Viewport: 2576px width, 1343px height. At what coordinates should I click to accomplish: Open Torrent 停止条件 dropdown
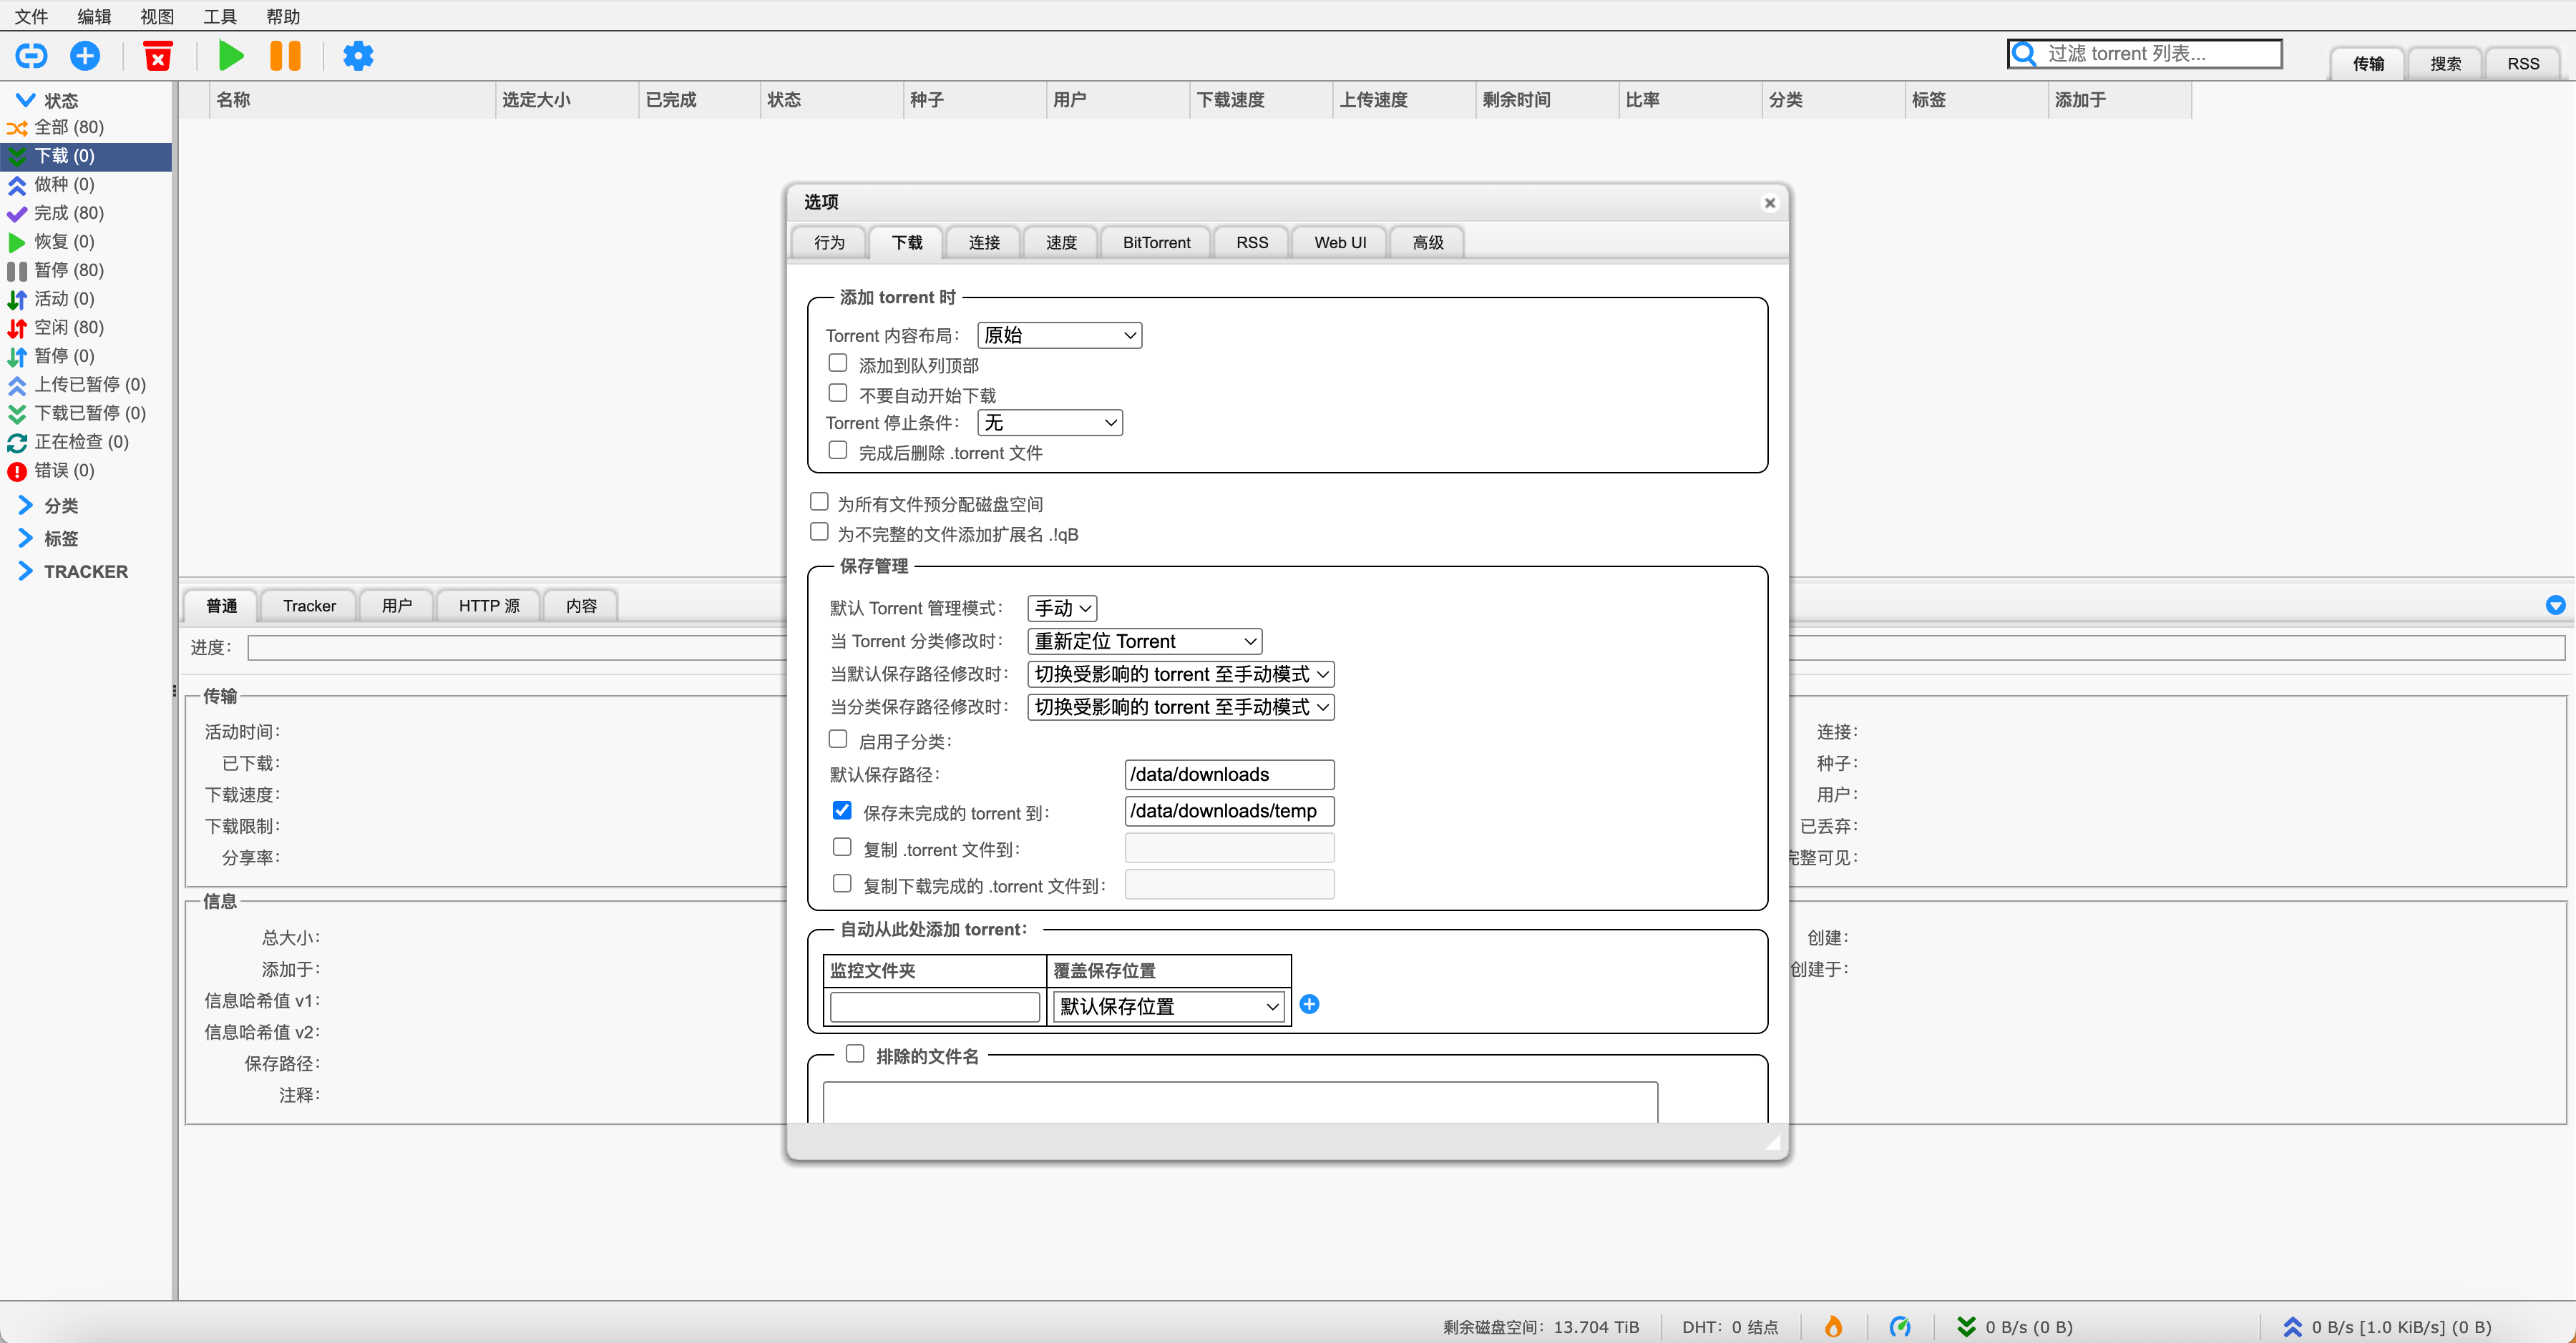(x=1050, y=423)
